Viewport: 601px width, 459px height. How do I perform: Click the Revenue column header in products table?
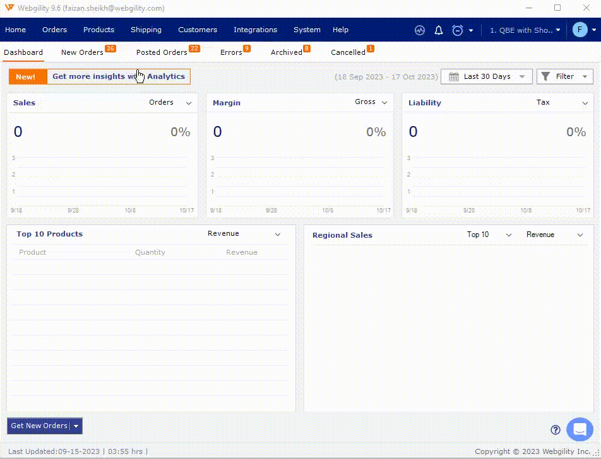pos(241,252)
